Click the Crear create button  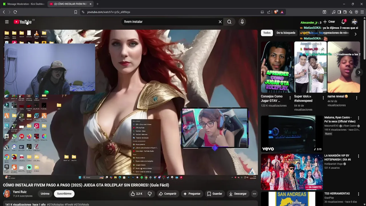tap(329, 22)
